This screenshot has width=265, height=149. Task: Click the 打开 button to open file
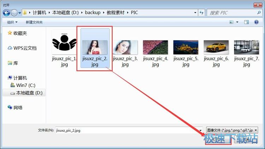218,139
